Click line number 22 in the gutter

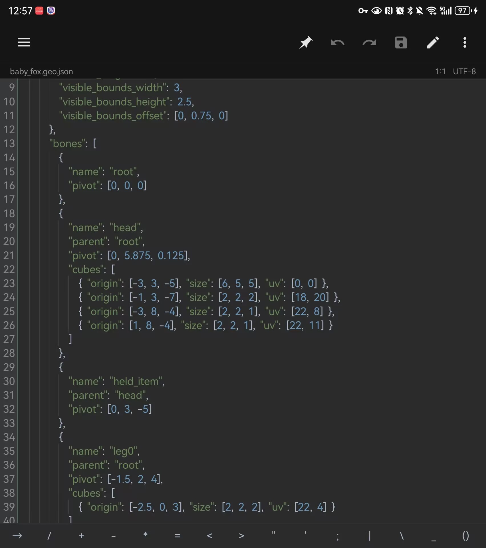pyautogui.click(x=9, y=269)
